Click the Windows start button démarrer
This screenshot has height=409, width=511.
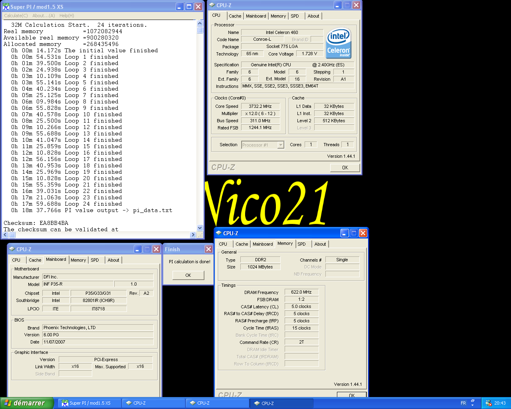[x=27, y=403]
